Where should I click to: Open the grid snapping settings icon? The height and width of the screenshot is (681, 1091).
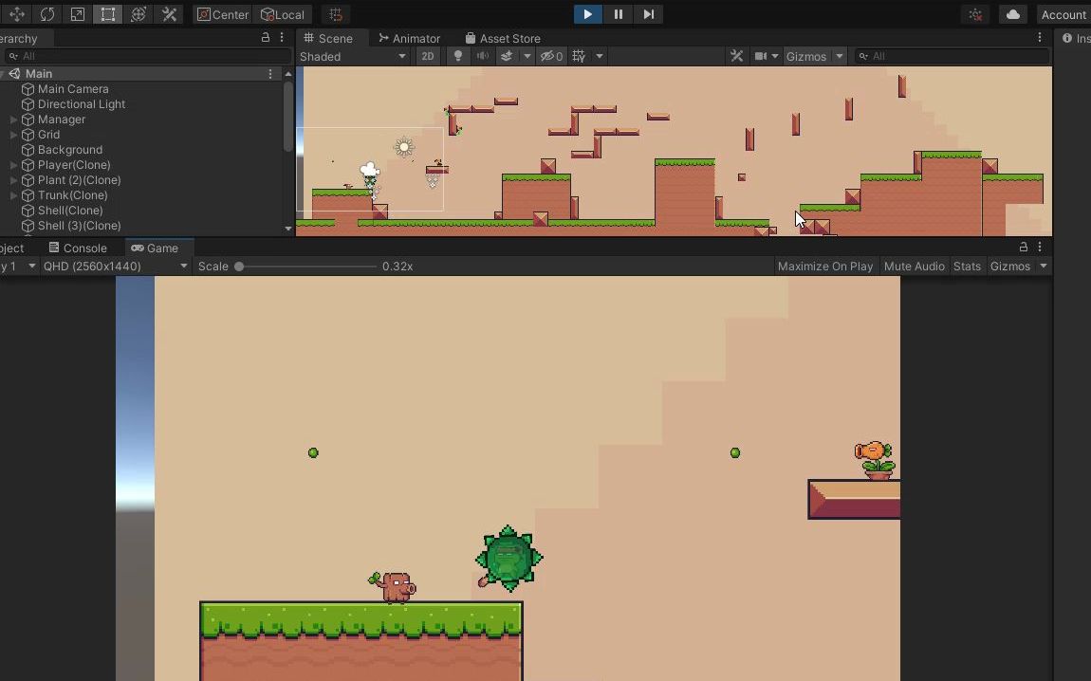(x=335, y=14)
